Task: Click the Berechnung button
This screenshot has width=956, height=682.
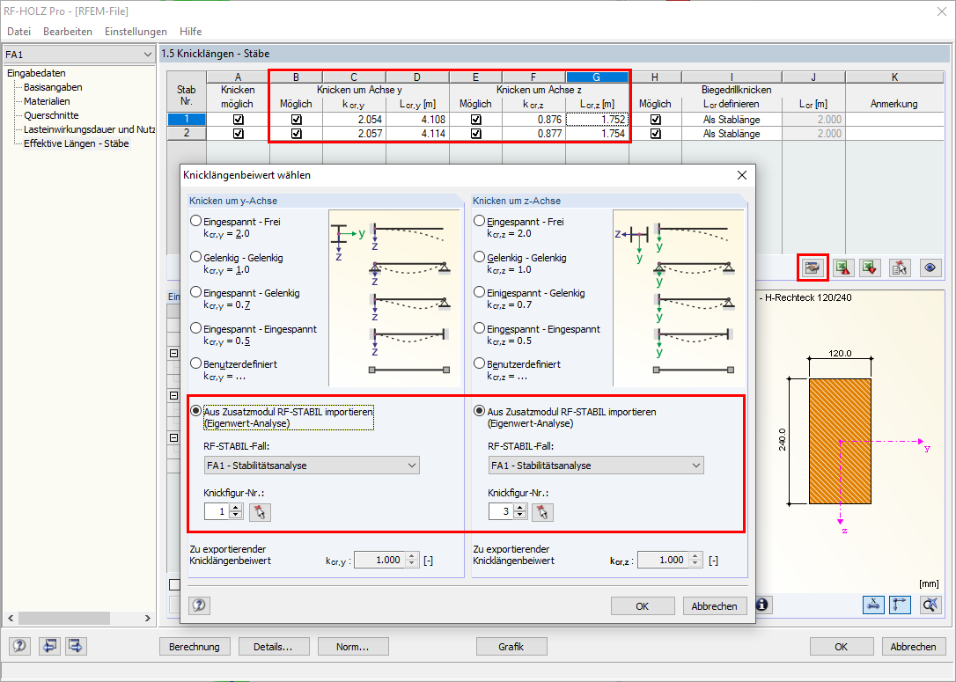Action: [x=195, y=646]
